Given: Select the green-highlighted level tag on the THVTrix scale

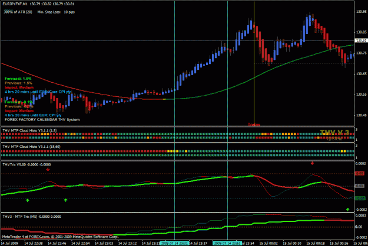Looking at the screenshot, I should tap(360, 198).
